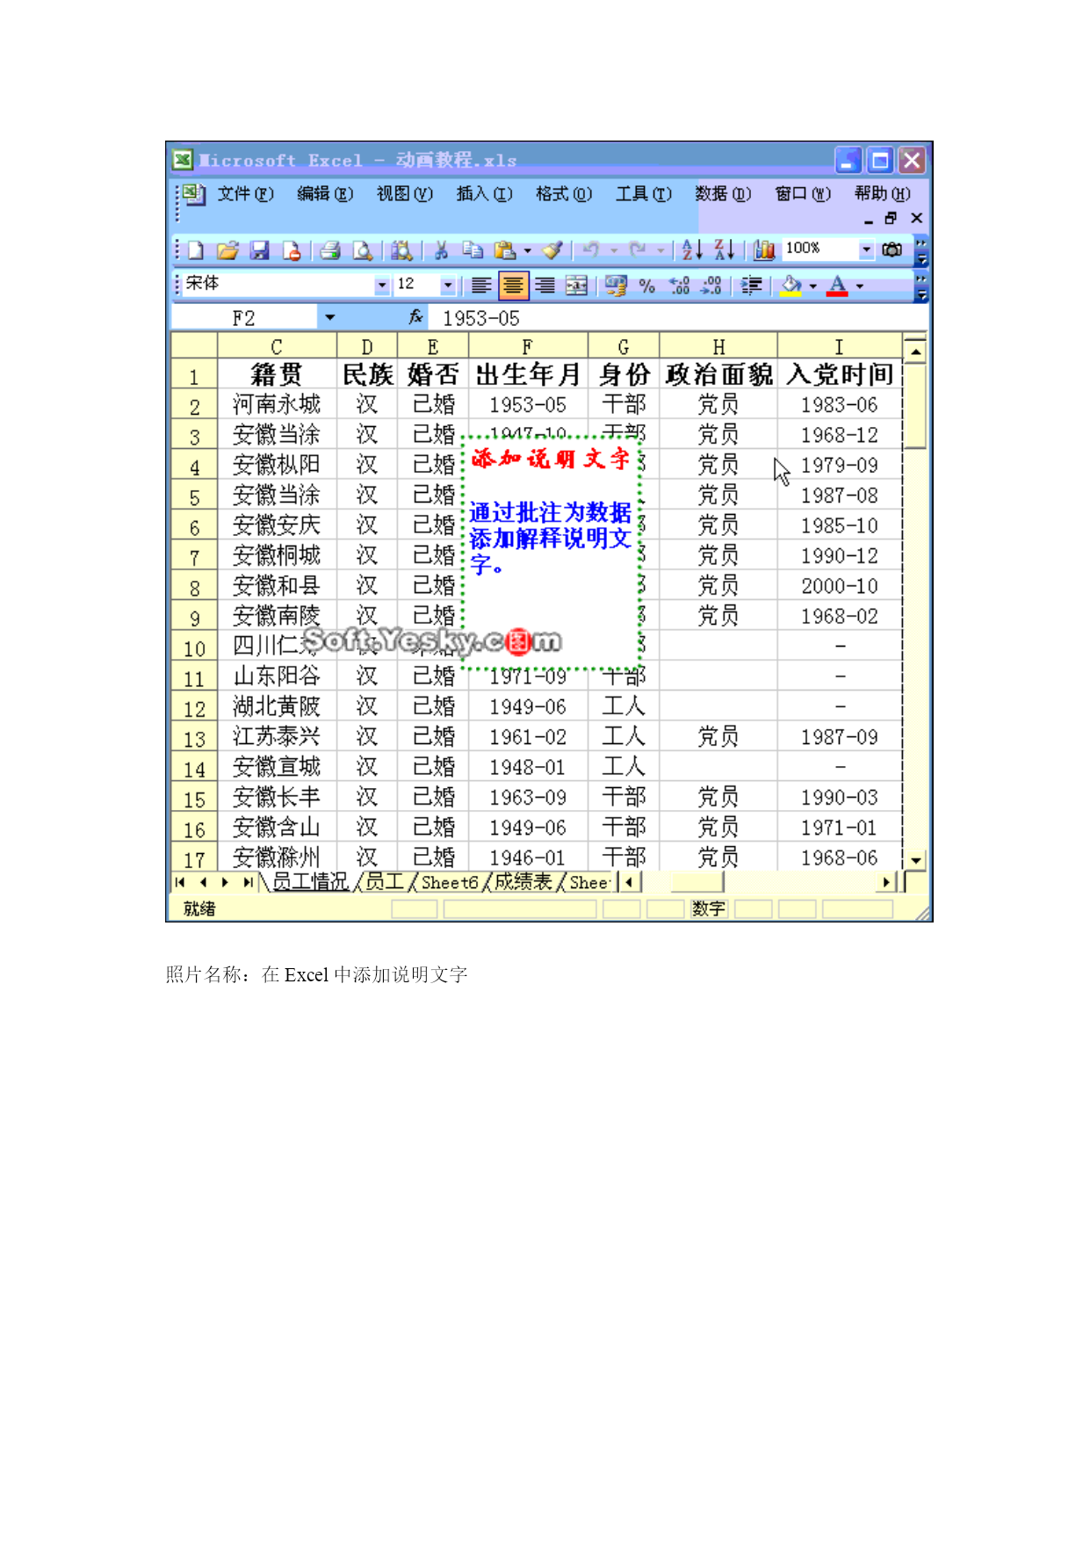1090x1541 pixels.
Task: Click the Name Box showing F2
Action: (245, 317)
